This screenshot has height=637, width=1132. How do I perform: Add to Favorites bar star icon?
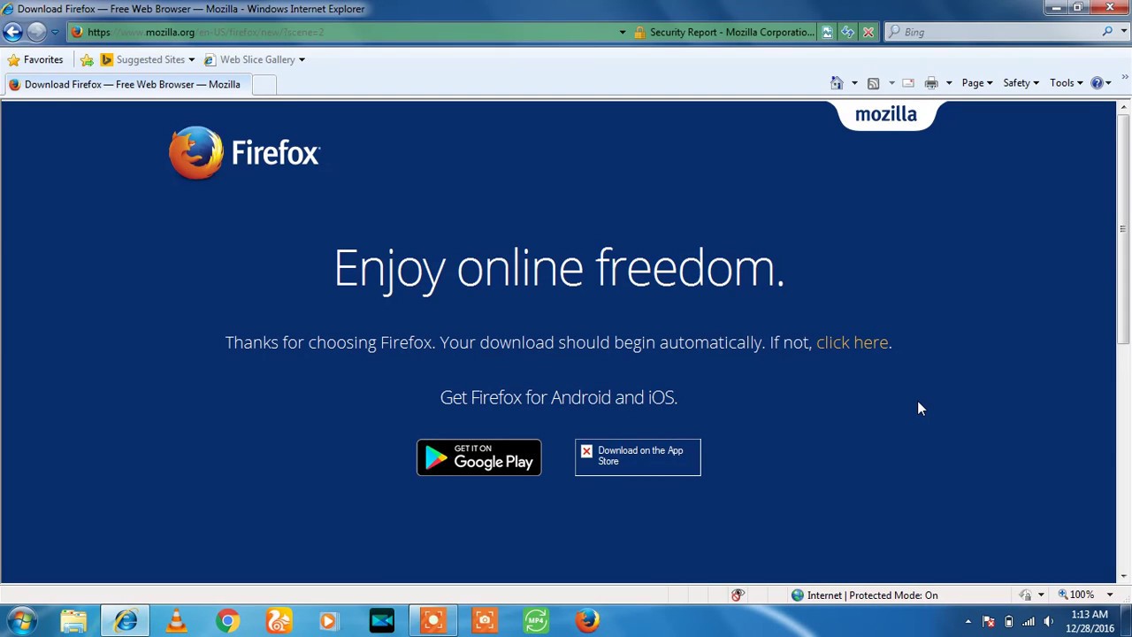(x=87, y=59)
